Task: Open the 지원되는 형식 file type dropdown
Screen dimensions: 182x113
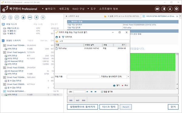Action: (128, 77)
